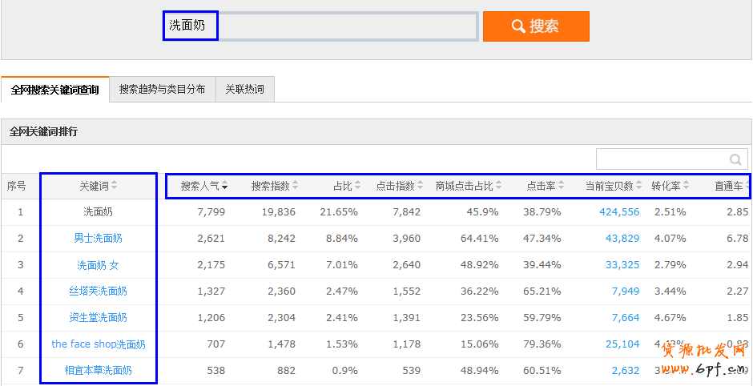Open the 关联热词 tab
This screenshot has width=753, height=386.
(244, 90)
